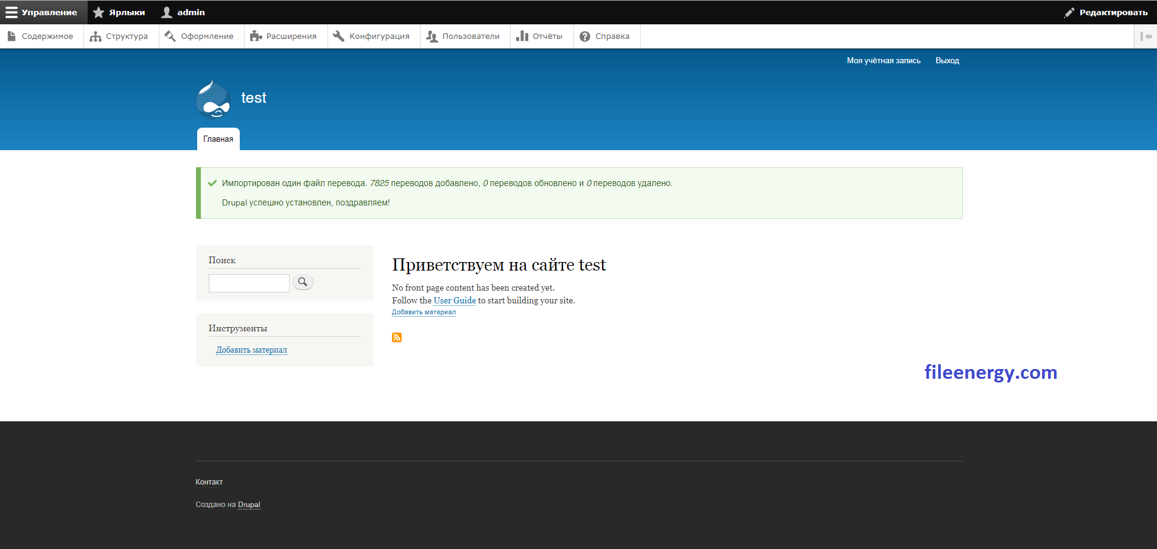Click the Drupal drop logo

214,99
